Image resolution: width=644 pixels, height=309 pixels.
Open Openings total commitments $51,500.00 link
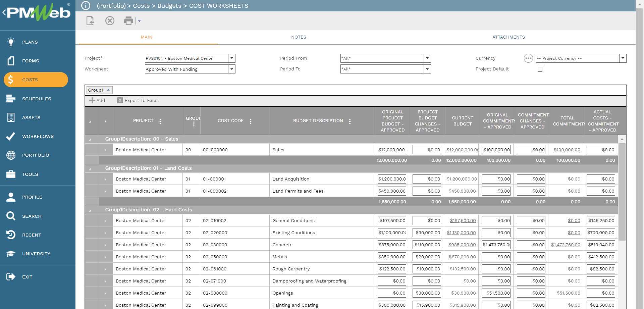point(568,293)
